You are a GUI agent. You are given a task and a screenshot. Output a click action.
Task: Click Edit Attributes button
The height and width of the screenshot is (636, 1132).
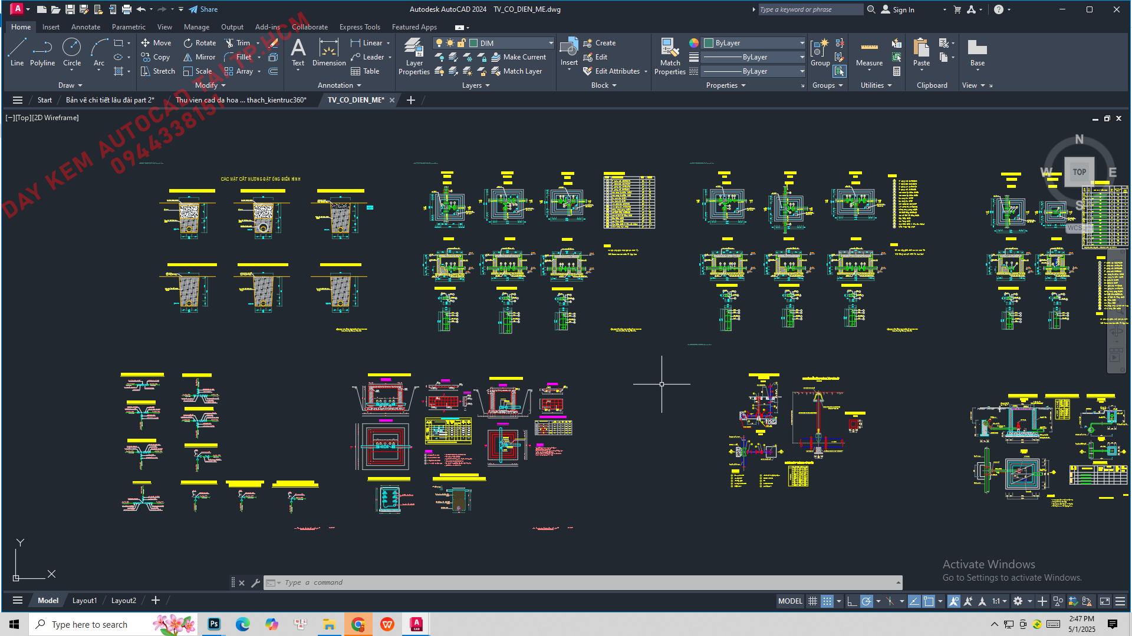[611, 71]
